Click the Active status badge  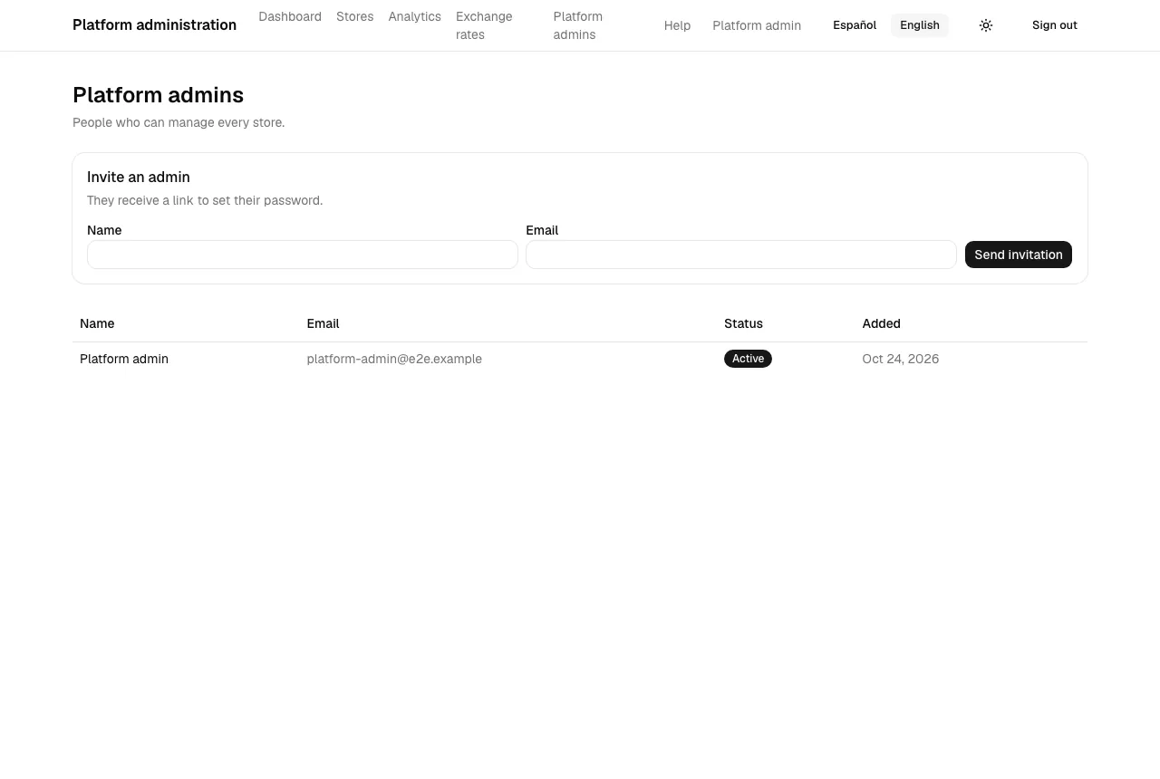tap(748, 359)
